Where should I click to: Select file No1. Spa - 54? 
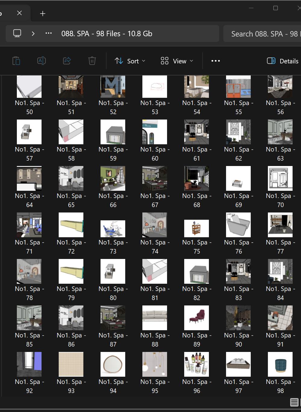(x=197, y=95)
